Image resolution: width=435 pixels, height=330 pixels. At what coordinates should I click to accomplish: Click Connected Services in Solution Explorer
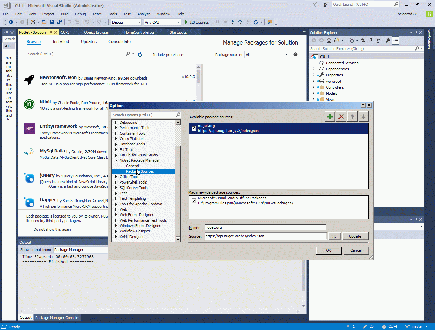pos(342,63)
